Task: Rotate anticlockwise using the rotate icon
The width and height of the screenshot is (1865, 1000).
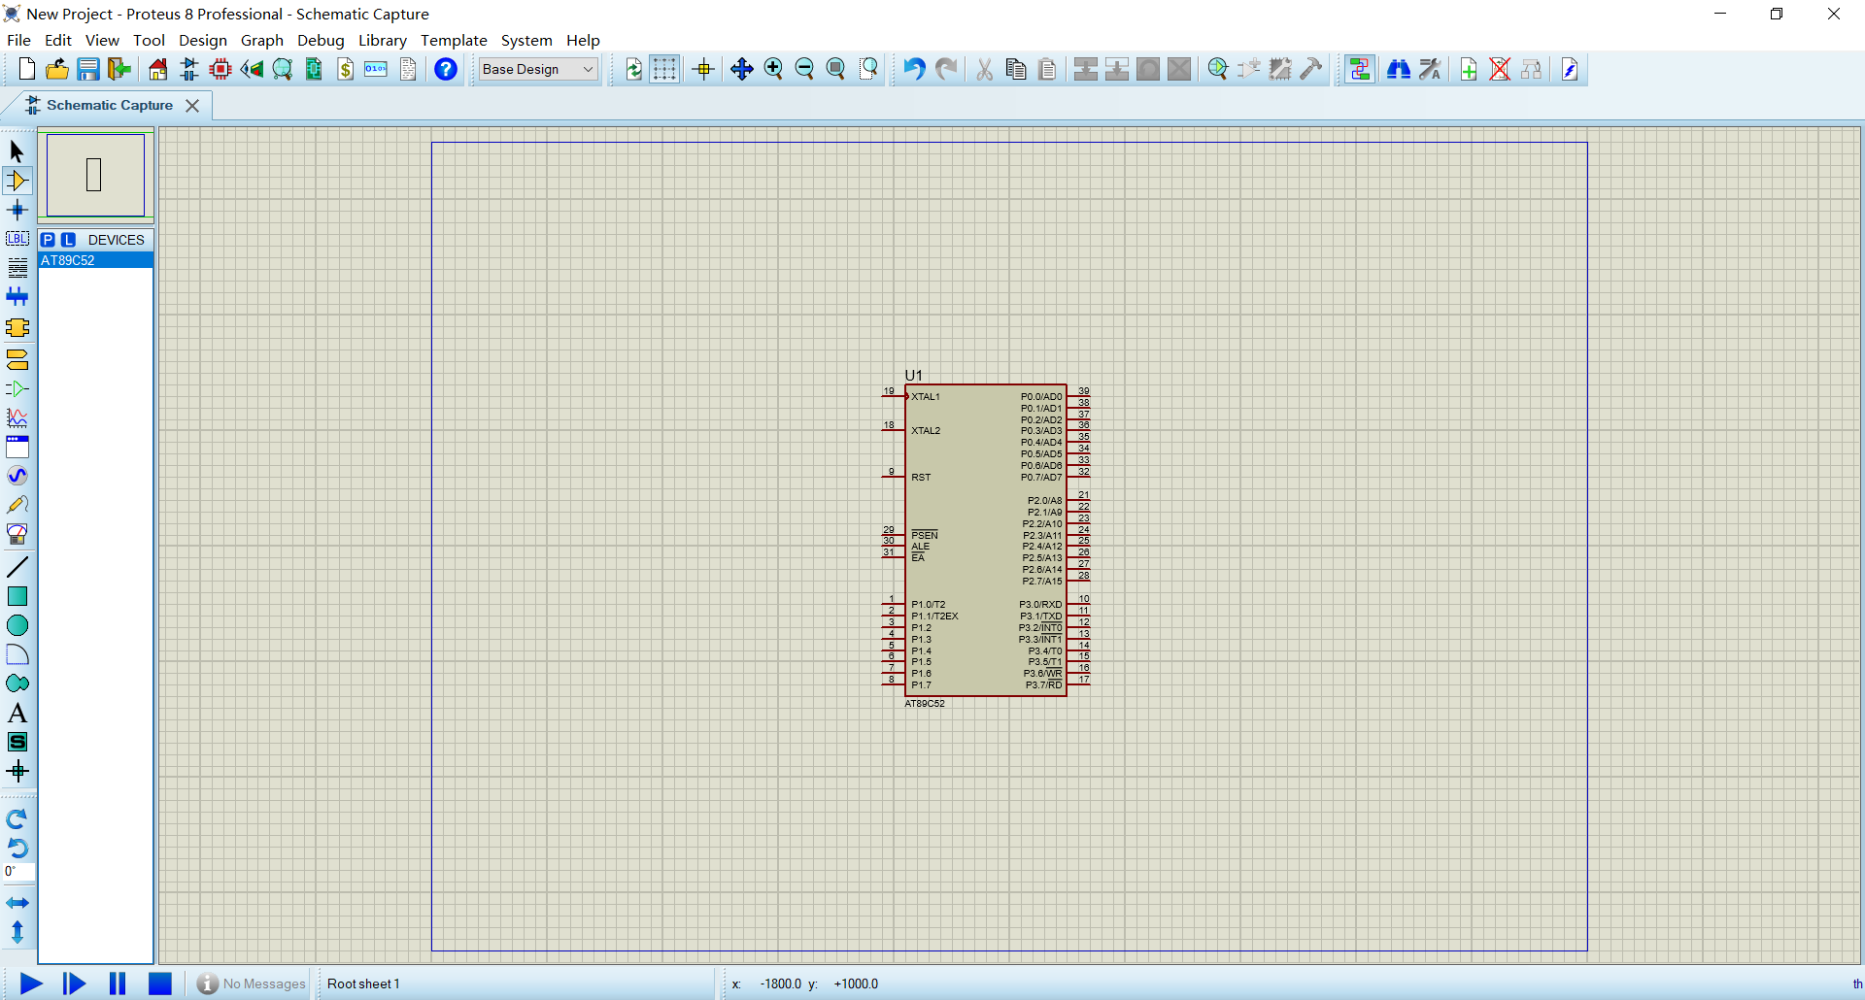Action: coord(17,849)
